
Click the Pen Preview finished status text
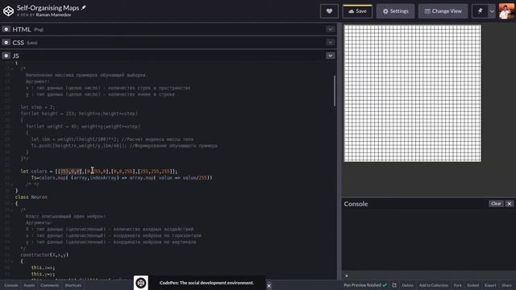click(362, 285)
